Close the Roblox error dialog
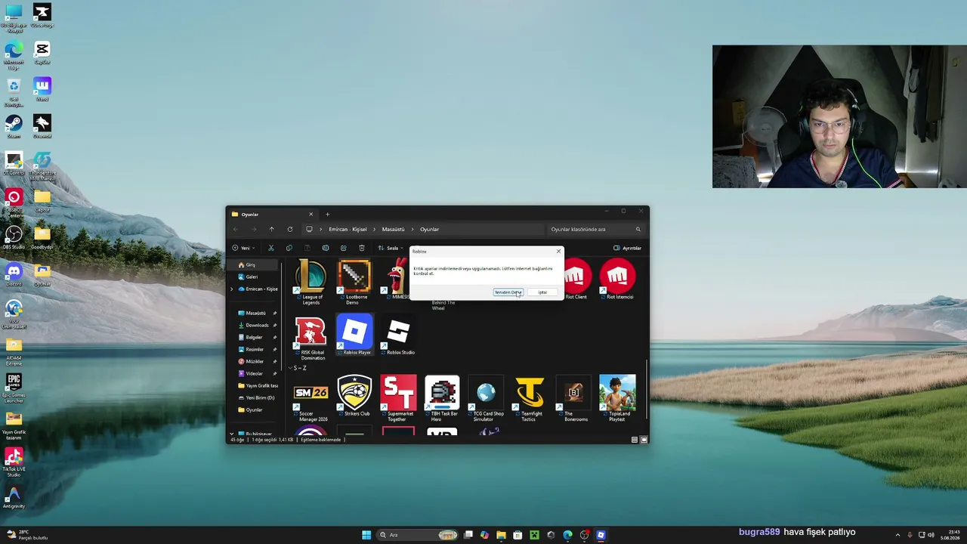 pyautogui.click(x=559, y=251)
